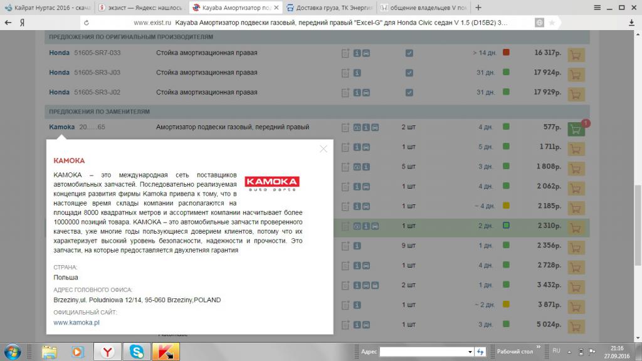Close the KAMOKA info popup
This screenshot has height=361, width=642.
tap(324, 149)
